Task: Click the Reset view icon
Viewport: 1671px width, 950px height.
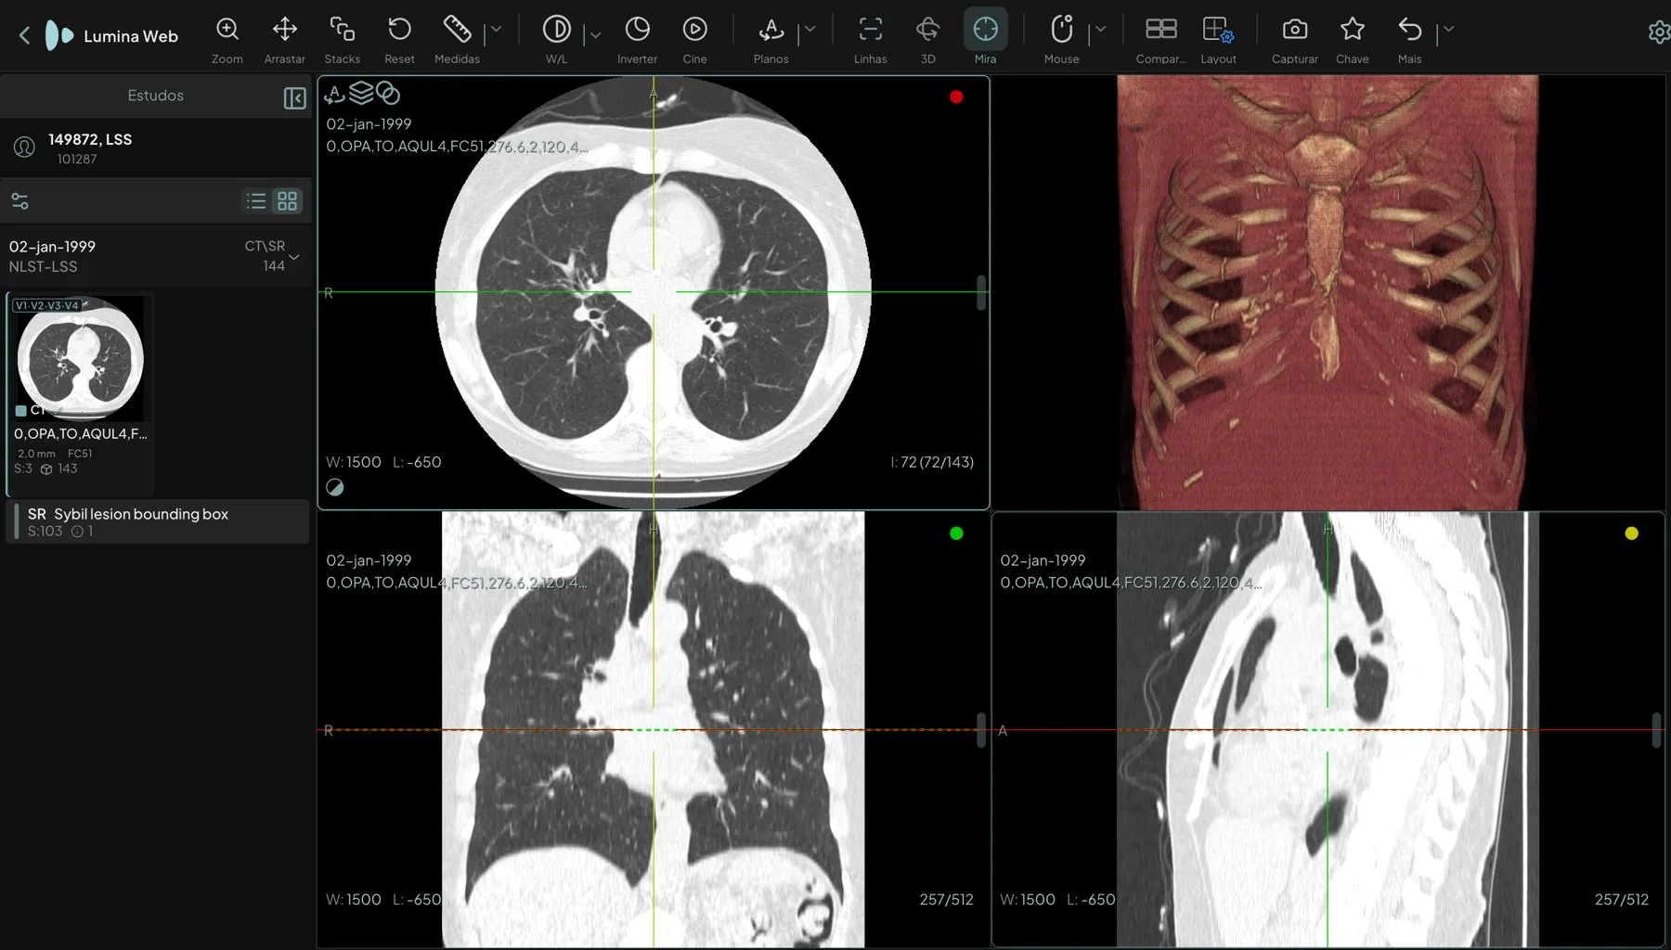Action: [400, 30]
